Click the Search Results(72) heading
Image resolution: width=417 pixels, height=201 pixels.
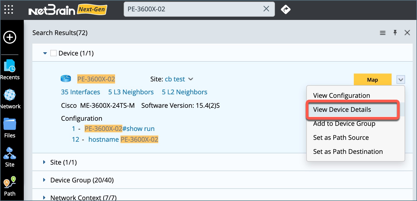60,33
